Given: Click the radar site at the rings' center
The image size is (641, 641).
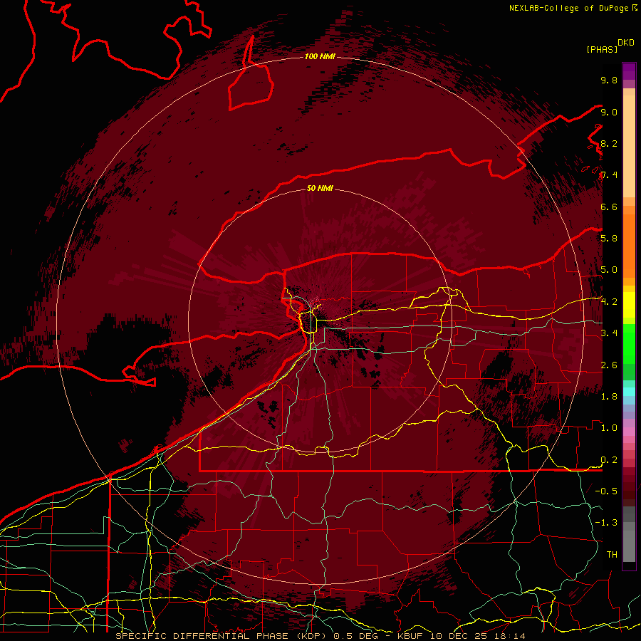Looking at the screenshot, I should pyautogui.click(x=320, y=321).
